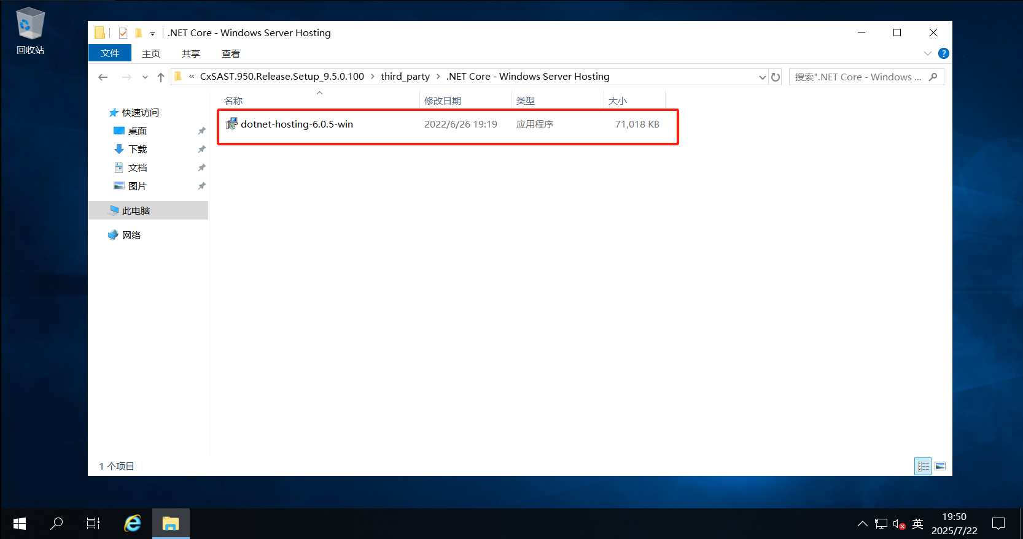Screen dimensions: 1023x539
Task: Open the address bar history dropdown
Action: click(x=762, y=77)
